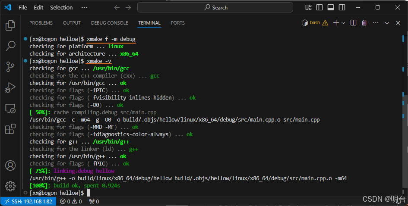The width and height of the screenshot is (408, 206).
Task: Open the Extensions view
Action: coord(10,129)
